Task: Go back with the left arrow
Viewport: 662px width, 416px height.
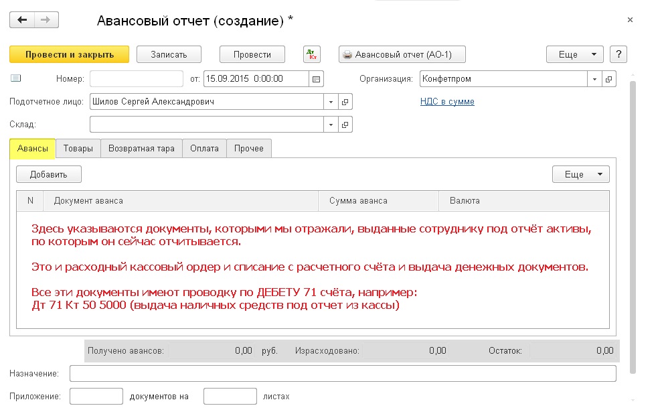Action: pyautogui.click(x=22, y=20)
